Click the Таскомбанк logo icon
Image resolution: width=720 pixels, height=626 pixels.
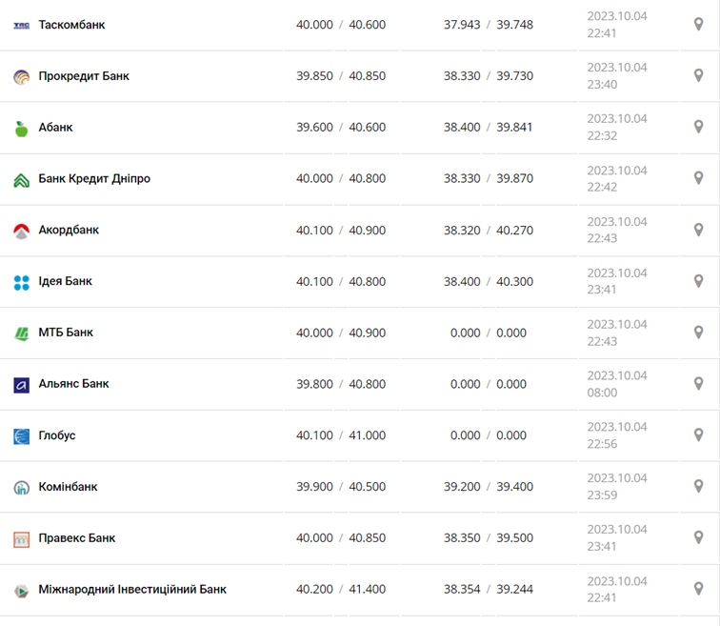coord(21,25)
